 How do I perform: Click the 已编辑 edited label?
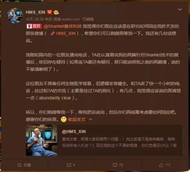[x=88, y=19]
